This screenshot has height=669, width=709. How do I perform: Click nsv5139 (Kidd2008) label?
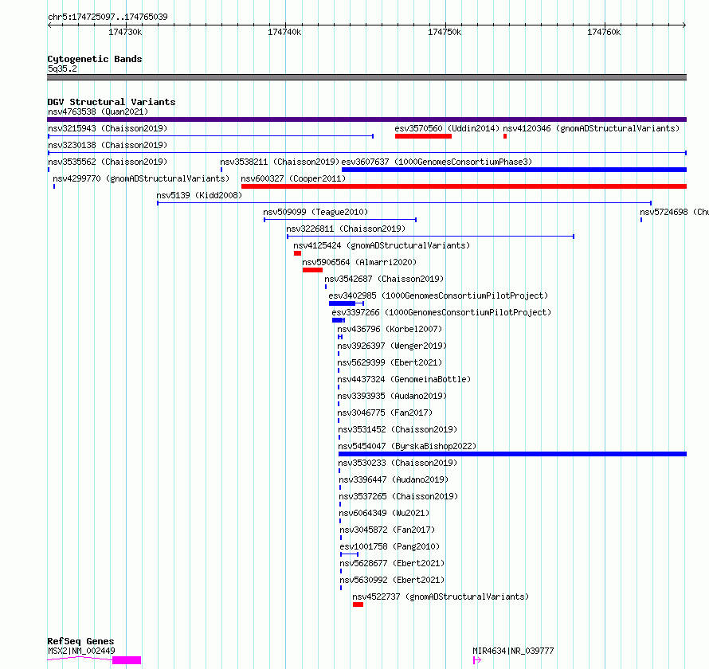(x=199, y=195)
